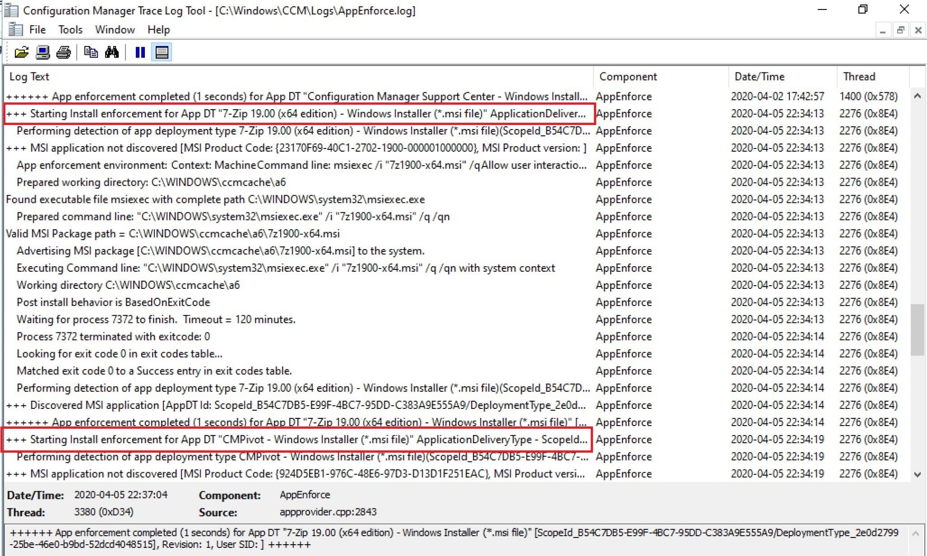Click the Thread column header
The height and width of the screenshot is (556, 927).
(x=859, y=77)
